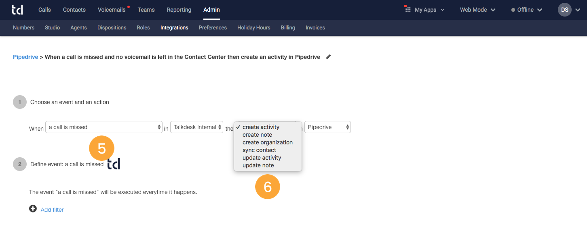The height and width of the screenshot is (225, 587).
Task: Click the 'will be executed everytime' description
Action: (113, 192)
